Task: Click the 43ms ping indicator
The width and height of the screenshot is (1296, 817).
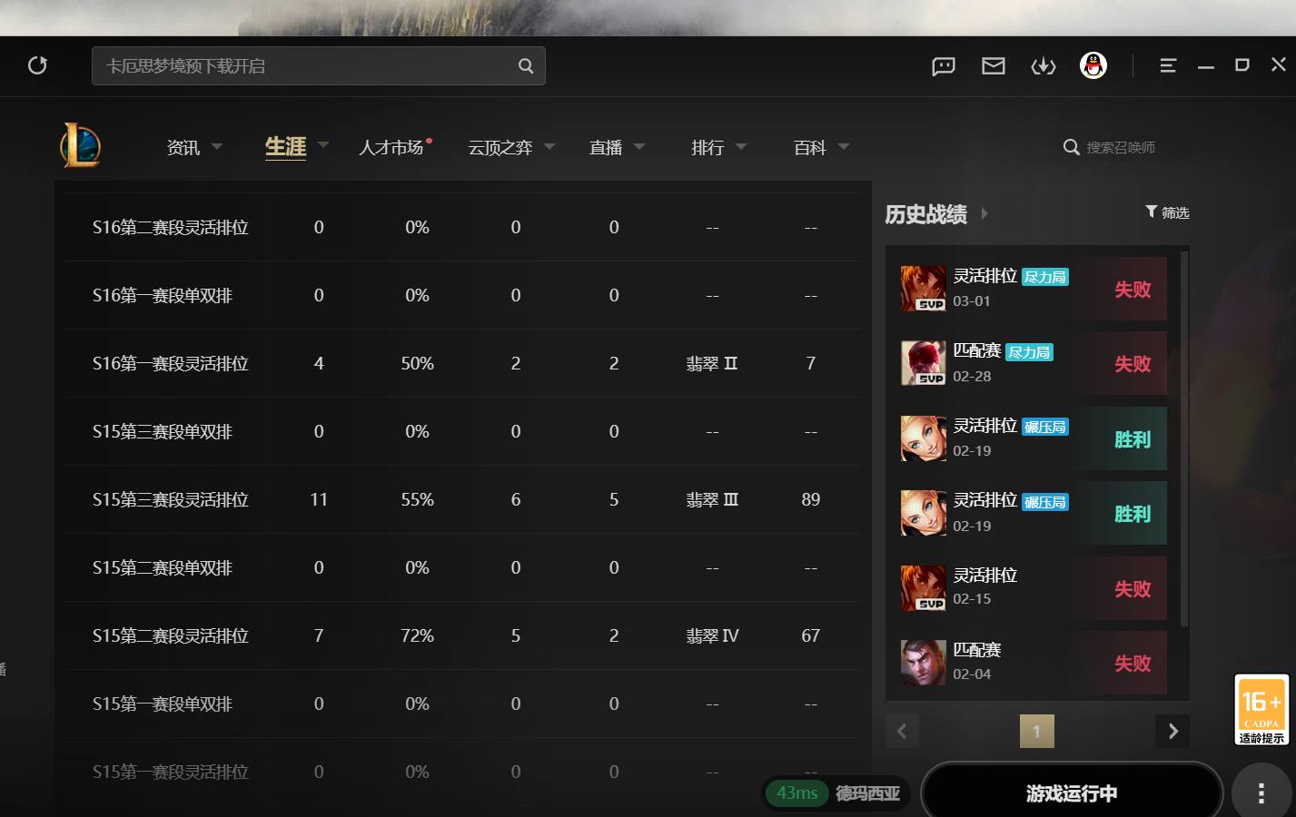Action: [797, 793]
